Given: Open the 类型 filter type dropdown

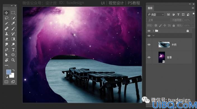Looking at the screenshot, I should 155,15.
